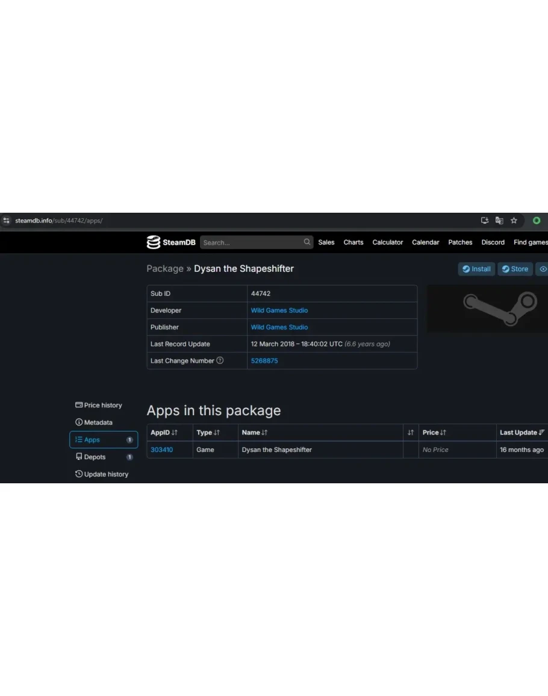Open the AppID 303410 link
The width and height of the screenshot is (548, 696).
tap(161, 450)
